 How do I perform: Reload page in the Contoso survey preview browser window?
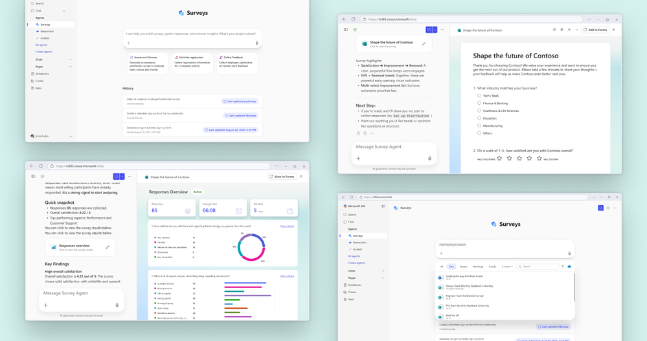click(353, 19)
